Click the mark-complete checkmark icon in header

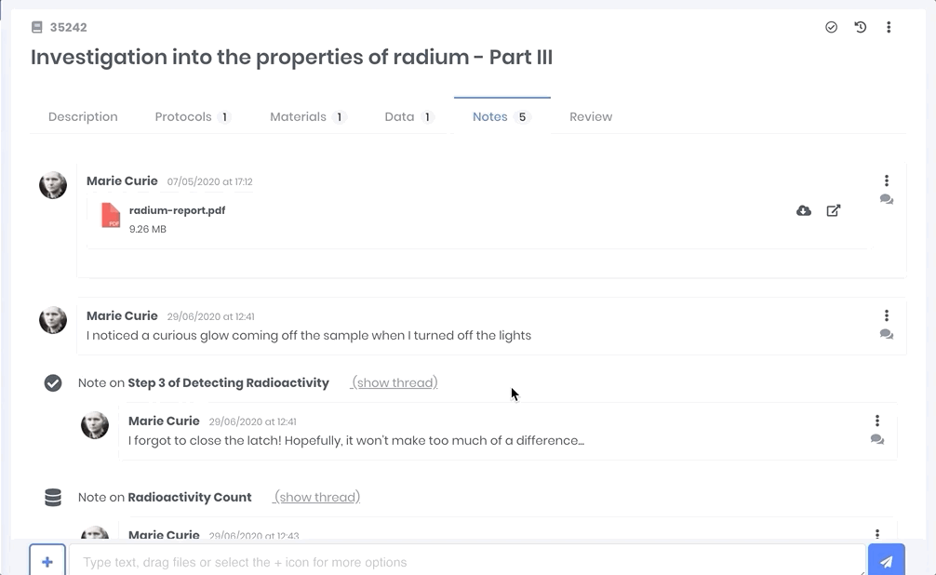(x=831, y=28)
